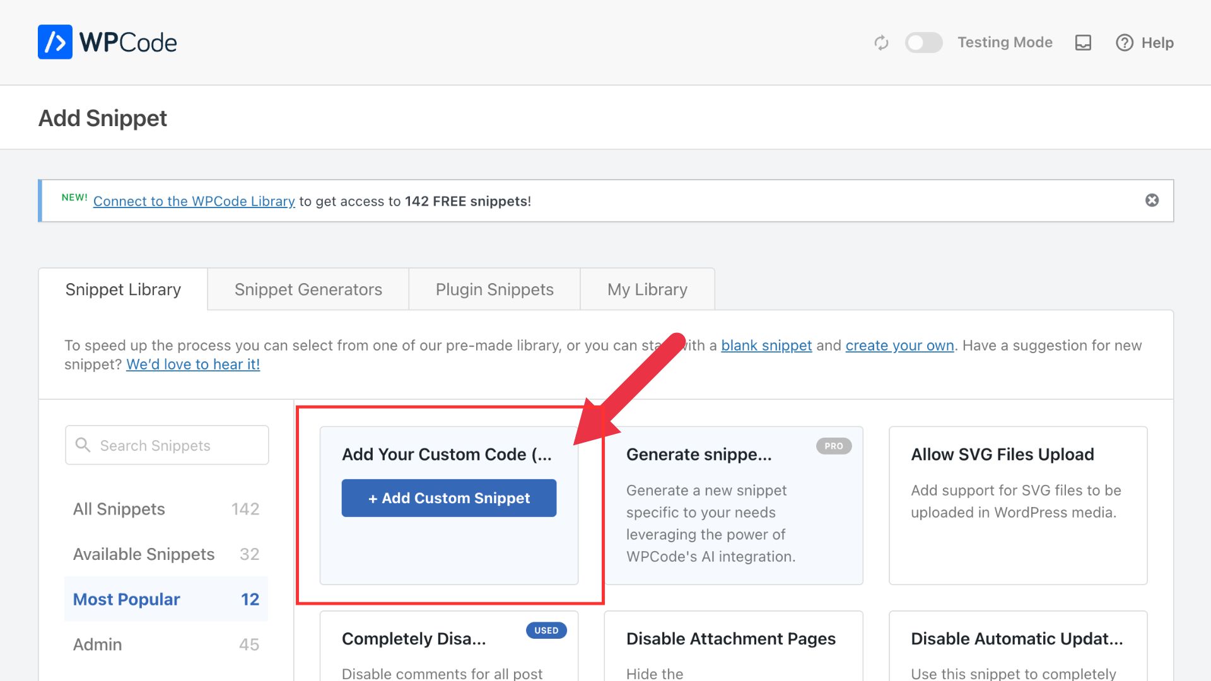The width and height of the screenshot is (1211, 681).
Task: Click the Testing Mode label
Action: (x=1005, y=42)
